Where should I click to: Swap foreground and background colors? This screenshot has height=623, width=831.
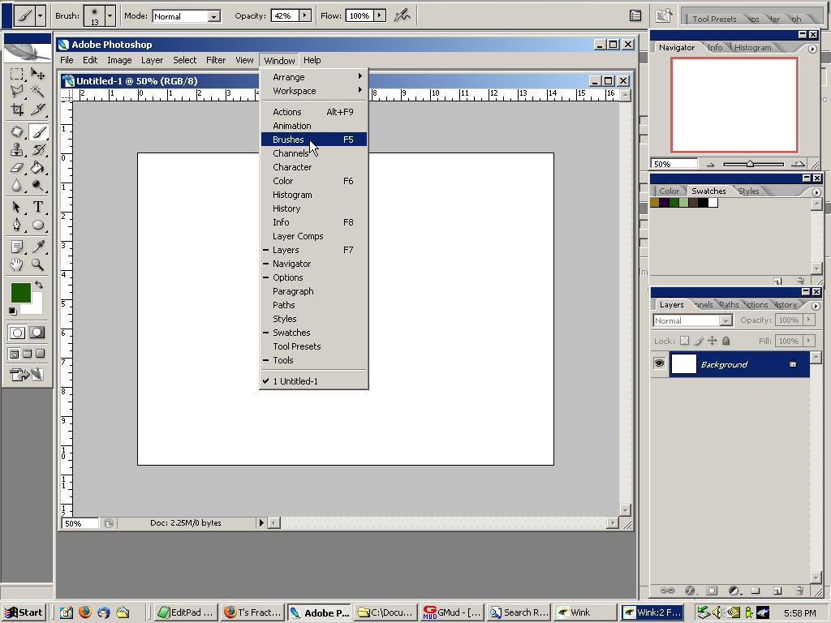tap(38, 285)
